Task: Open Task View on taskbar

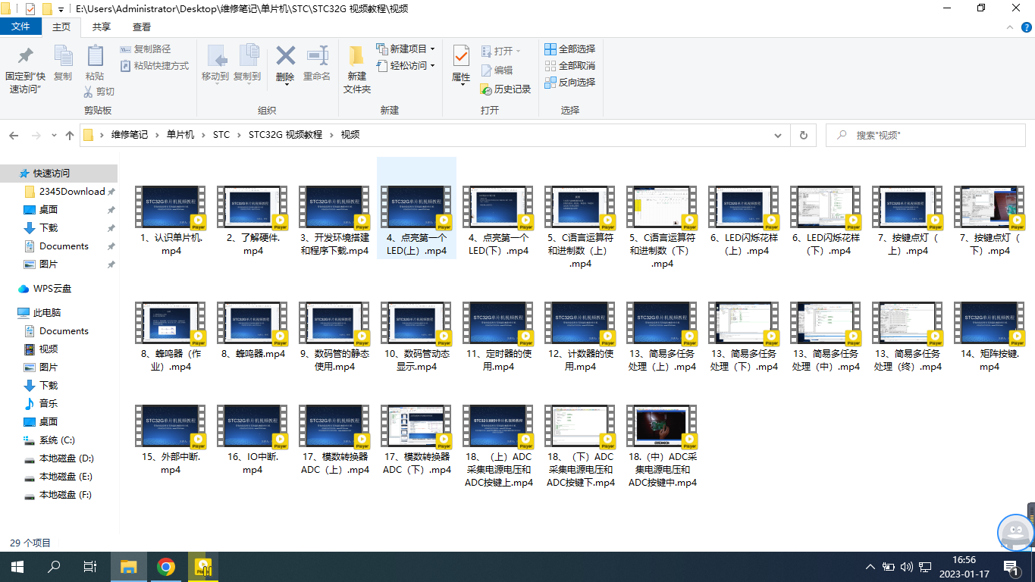Action: pos(89,567)
